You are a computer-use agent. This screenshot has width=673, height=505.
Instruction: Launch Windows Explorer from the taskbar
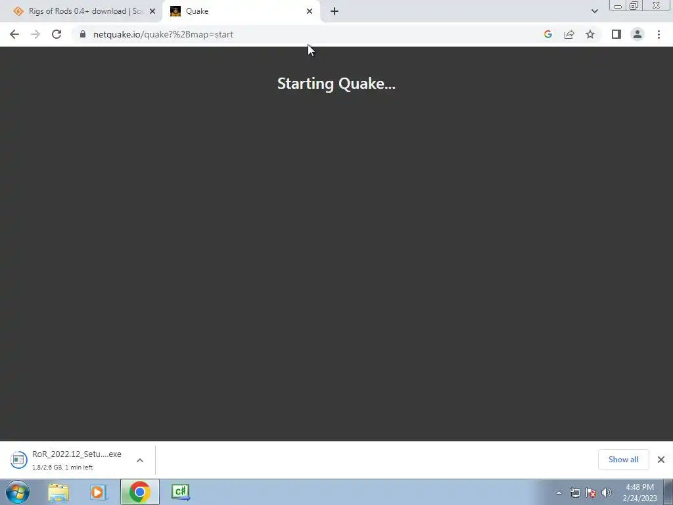[58, 492]
